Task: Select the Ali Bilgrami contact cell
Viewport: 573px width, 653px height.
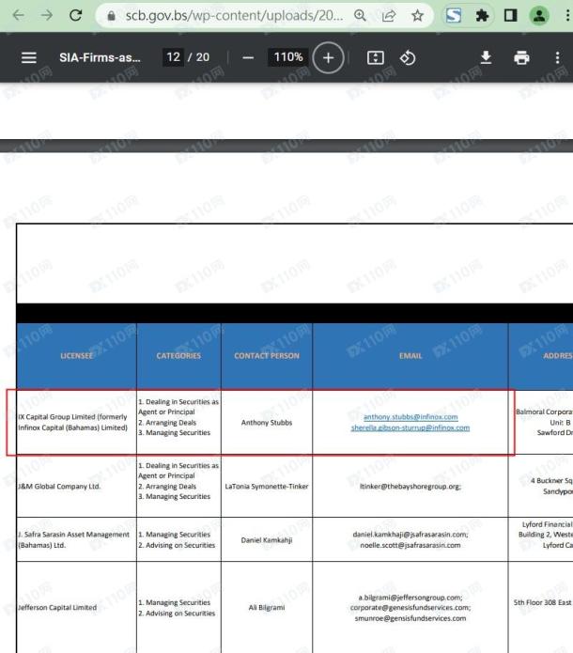Action: tap(267, 608)
